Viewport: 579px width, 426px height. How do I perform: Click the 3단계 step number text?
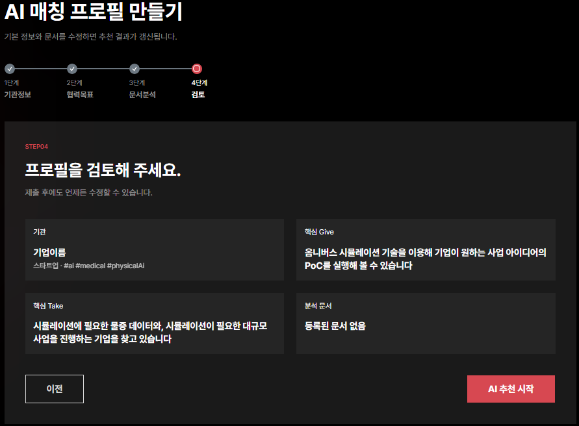(136, 82)
